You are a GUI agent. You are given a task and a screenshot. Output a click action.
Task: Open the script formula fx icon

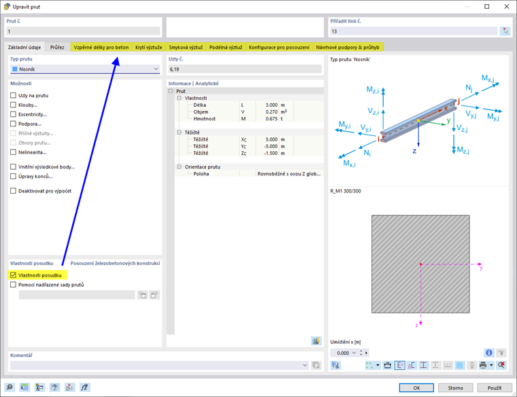tap(85, 387)
